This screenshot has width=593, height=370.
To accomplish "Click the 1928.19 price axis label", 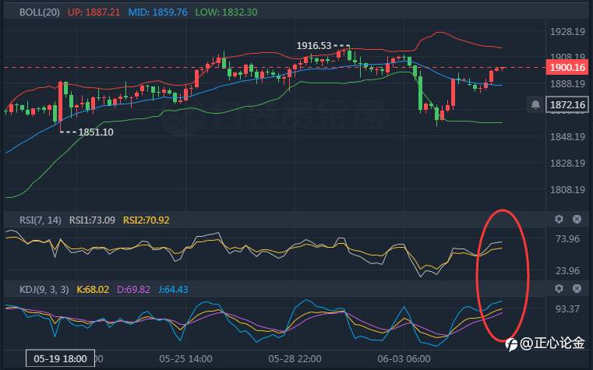I will [x=567, y=31].
